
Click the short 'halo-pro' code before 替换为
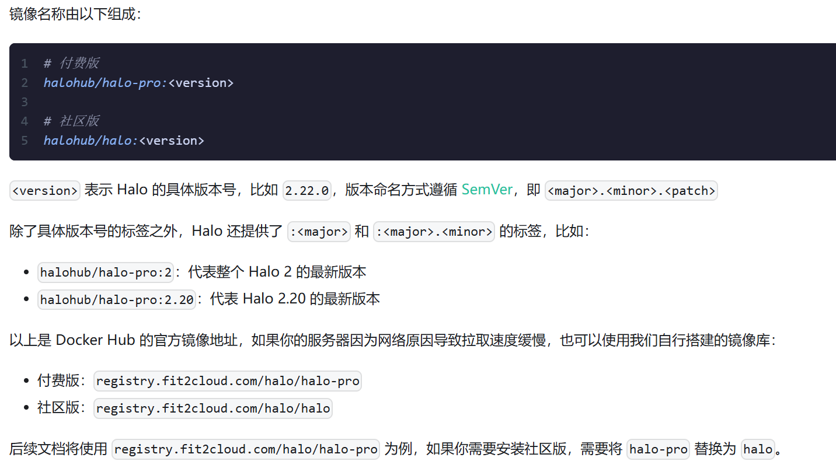[658, 449]
